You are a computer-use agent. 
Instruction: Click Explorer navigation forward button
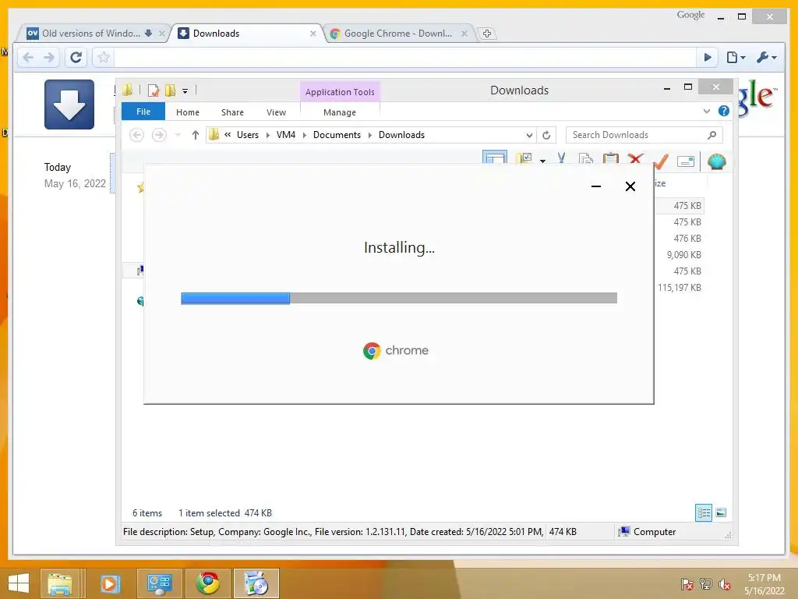click(x=159, y=135)
